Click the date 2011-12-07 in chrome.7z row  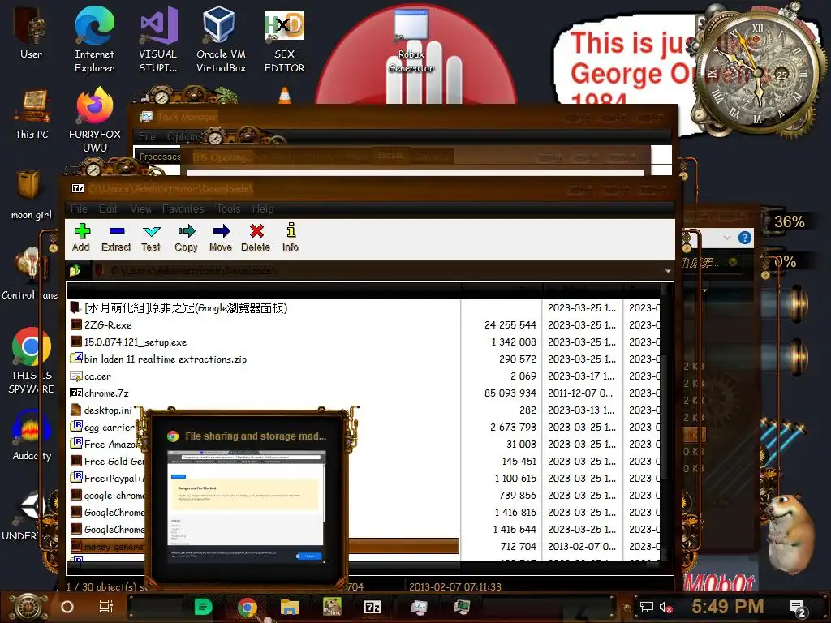coord(580,393)
